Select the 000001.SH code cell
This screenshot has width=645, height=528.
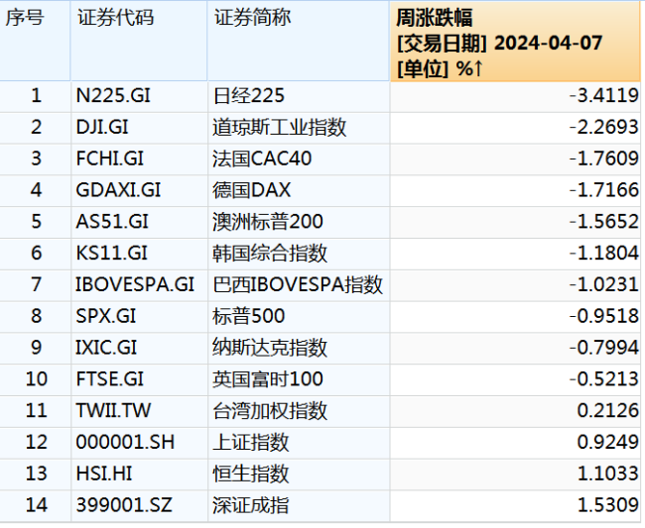coord(125,443)
